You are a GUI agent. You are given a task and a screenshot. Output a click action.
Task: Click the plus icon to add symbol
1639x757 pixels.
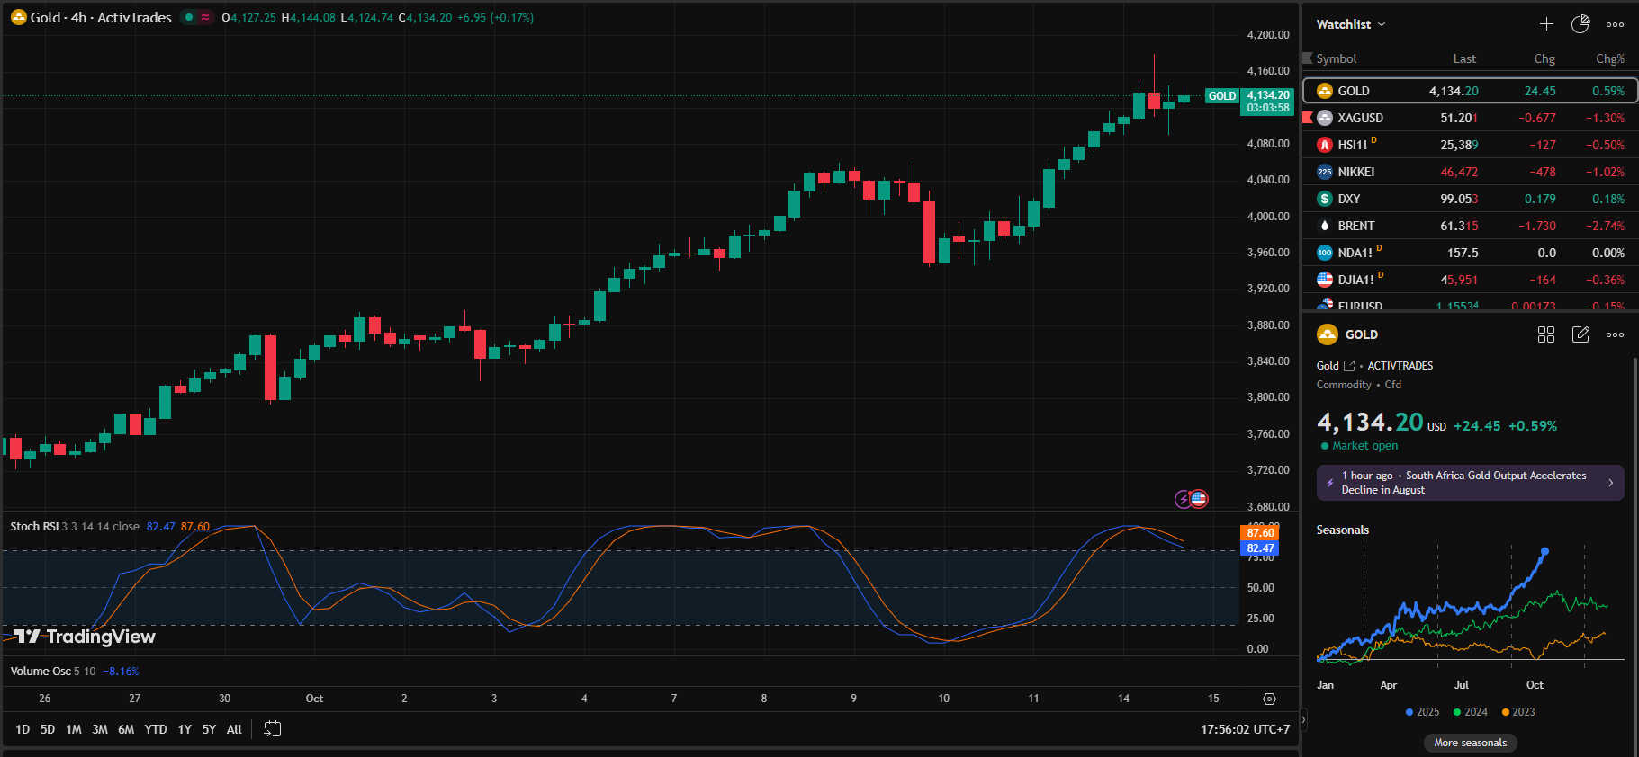pyautogui.click(x=1546, y=24)
